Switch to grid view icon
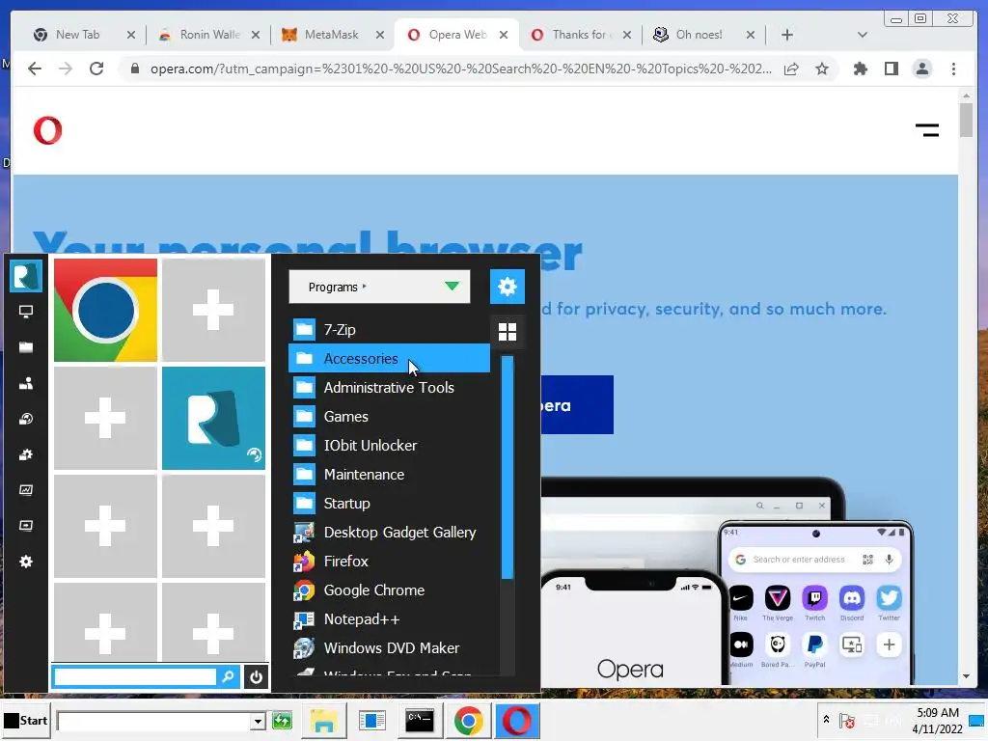 tap(508, 332)
